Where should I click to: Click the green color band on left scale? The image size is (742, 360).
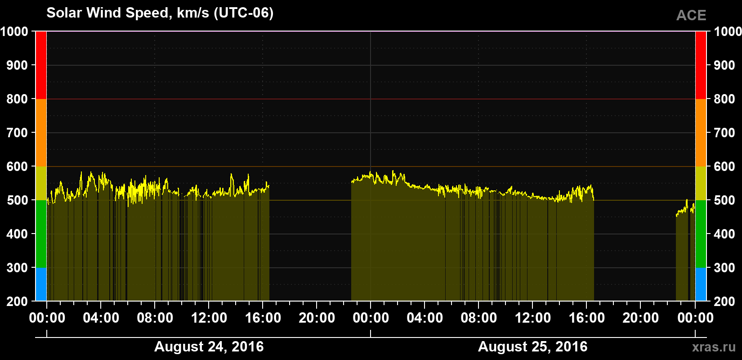pos(41,234)
